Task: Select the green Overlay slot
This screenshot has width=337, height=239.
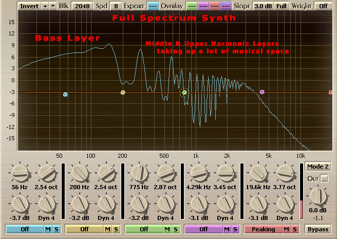Action: point(192,6)
